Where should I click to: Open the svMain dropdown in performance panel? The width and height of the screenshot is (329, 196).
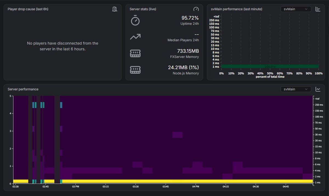(x=296, y=9)
